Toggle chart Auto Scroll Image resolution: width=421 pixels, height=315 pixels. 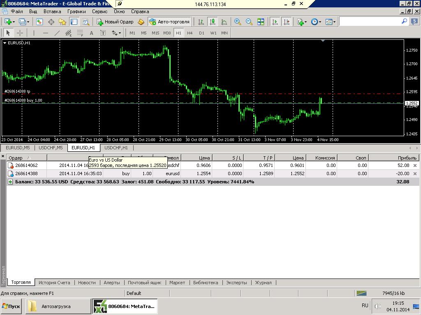coord(275,22)
